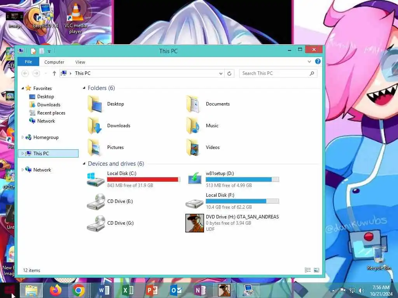Open recent locations dropdown arrow
Screen dimensions: 398x298
point(46,73)
